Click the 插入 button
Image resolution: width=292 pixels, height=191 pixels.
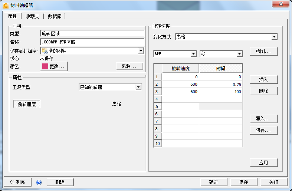264,79
